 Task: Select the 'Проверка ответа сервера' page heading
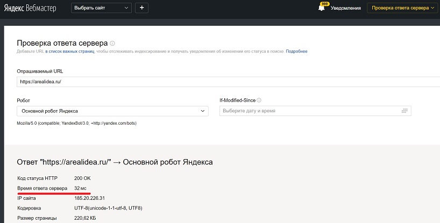click(x=62, y=43)
